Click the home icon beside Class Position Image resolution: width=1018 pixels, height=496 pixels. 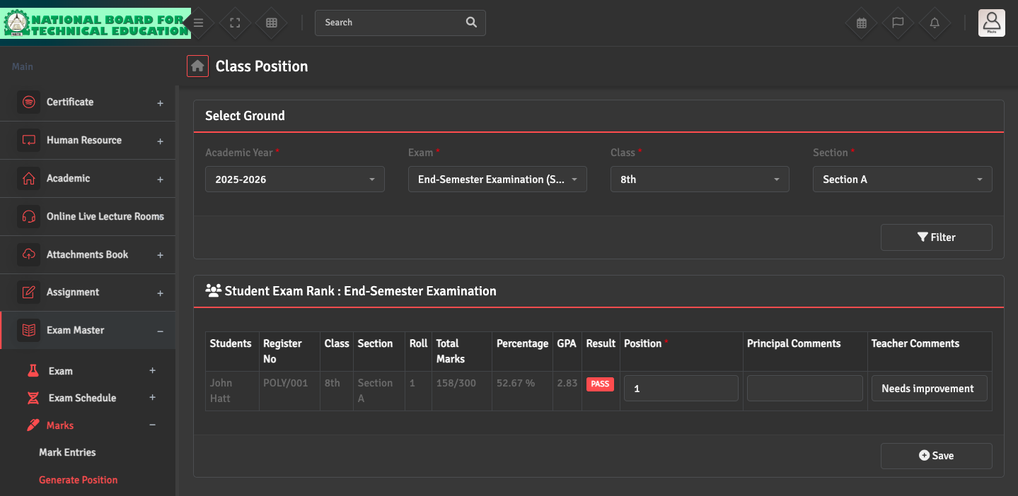pos(198,66)
